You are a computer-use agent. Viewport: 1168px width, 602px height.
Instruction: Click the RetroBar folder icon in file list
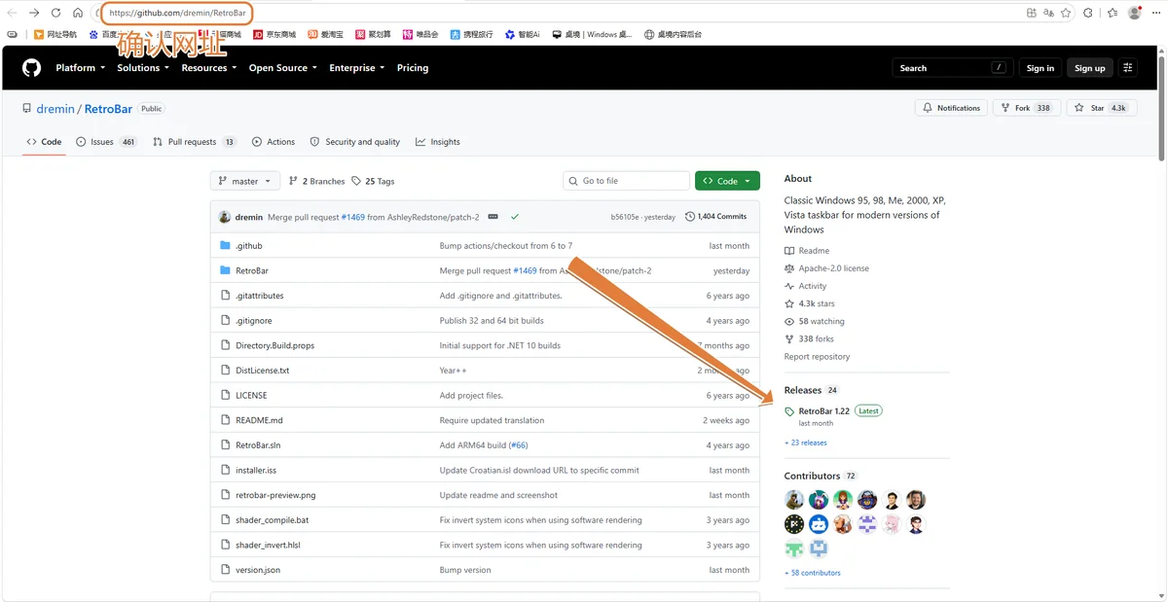225,270
